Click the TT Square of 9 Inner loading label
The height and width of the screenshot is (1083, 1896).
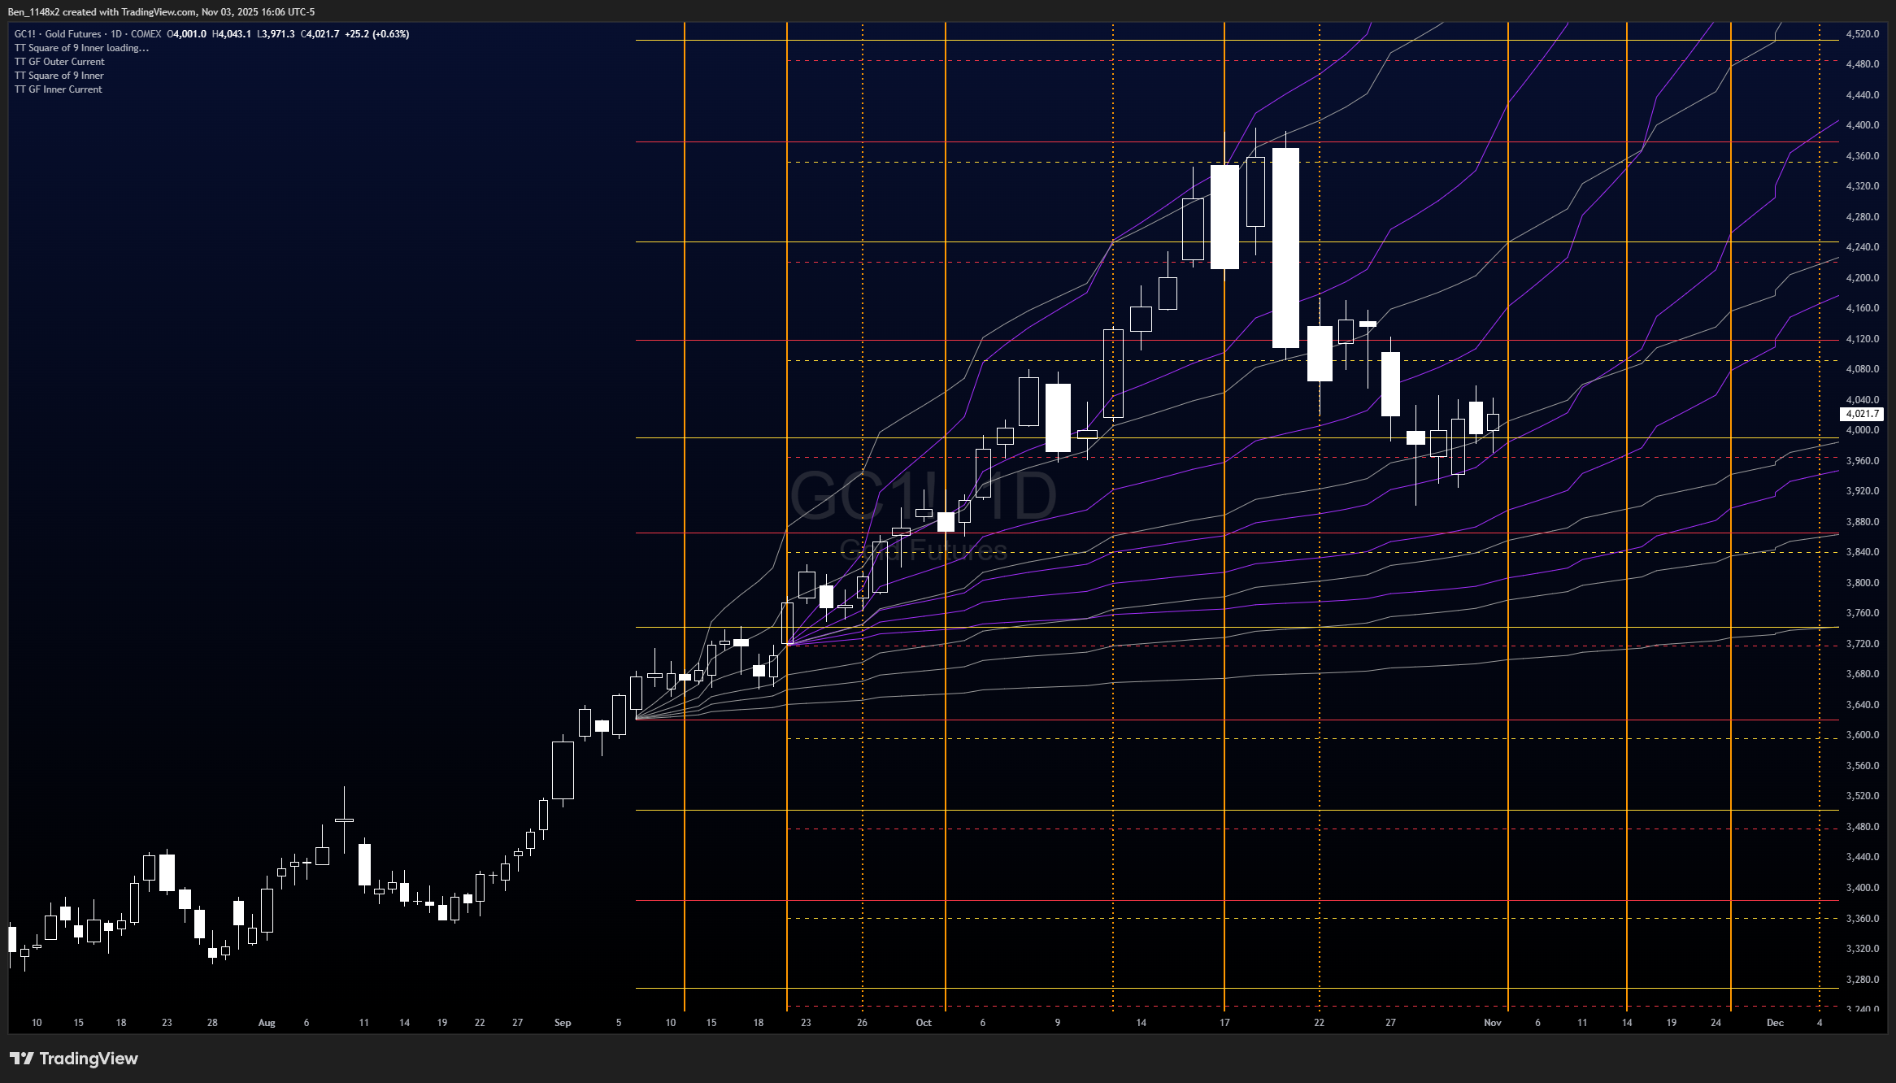click(81, 48)
